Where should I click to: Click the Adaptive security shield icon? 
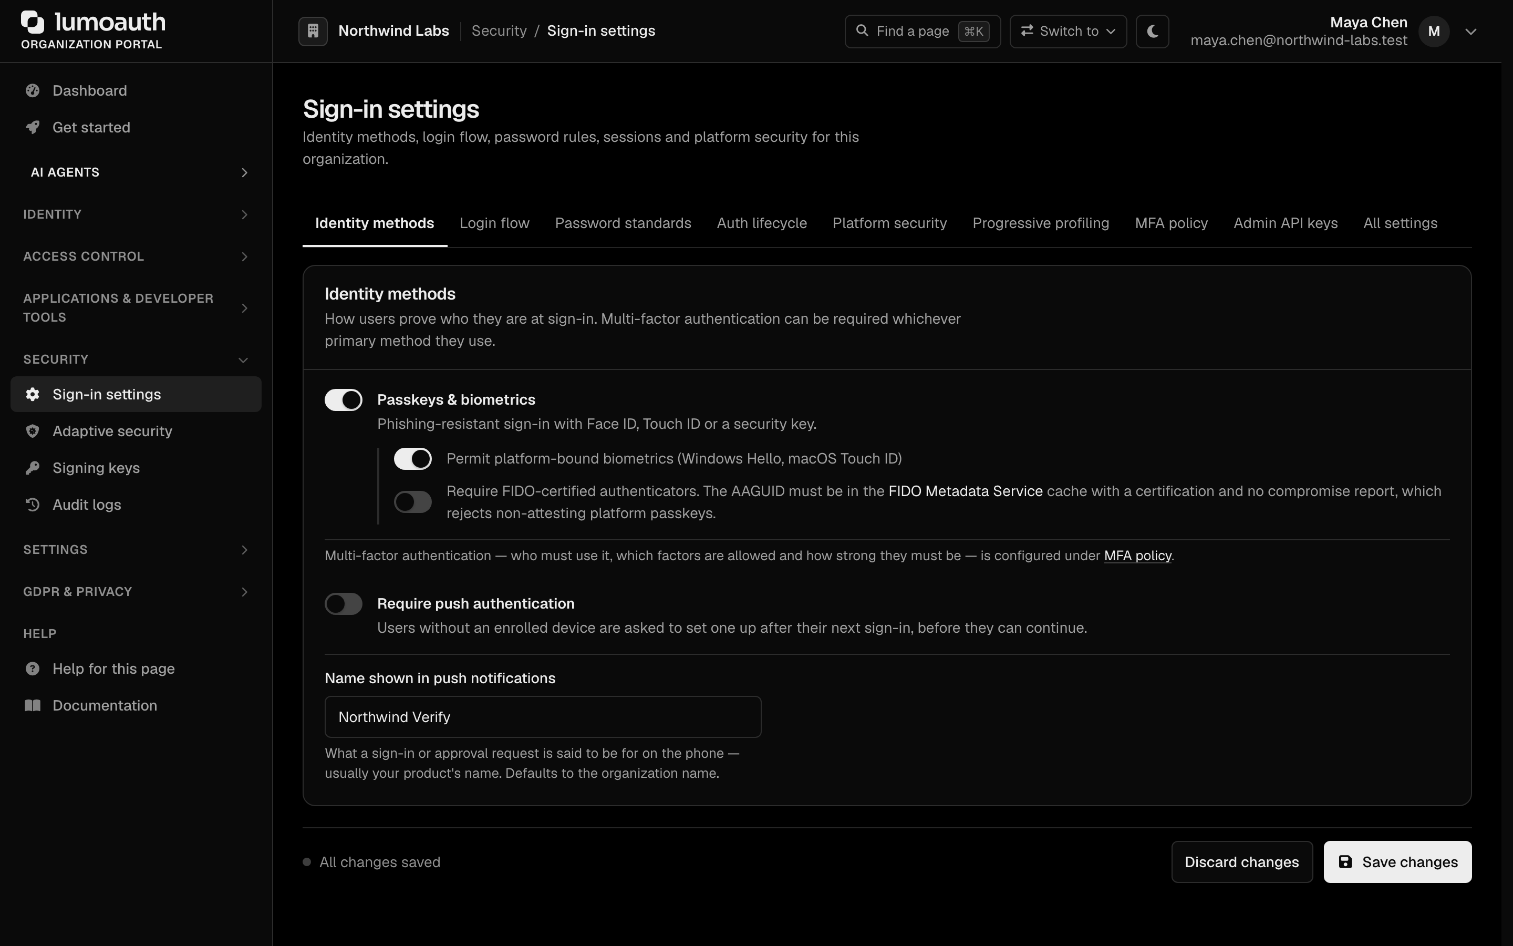tap(33, 431)
